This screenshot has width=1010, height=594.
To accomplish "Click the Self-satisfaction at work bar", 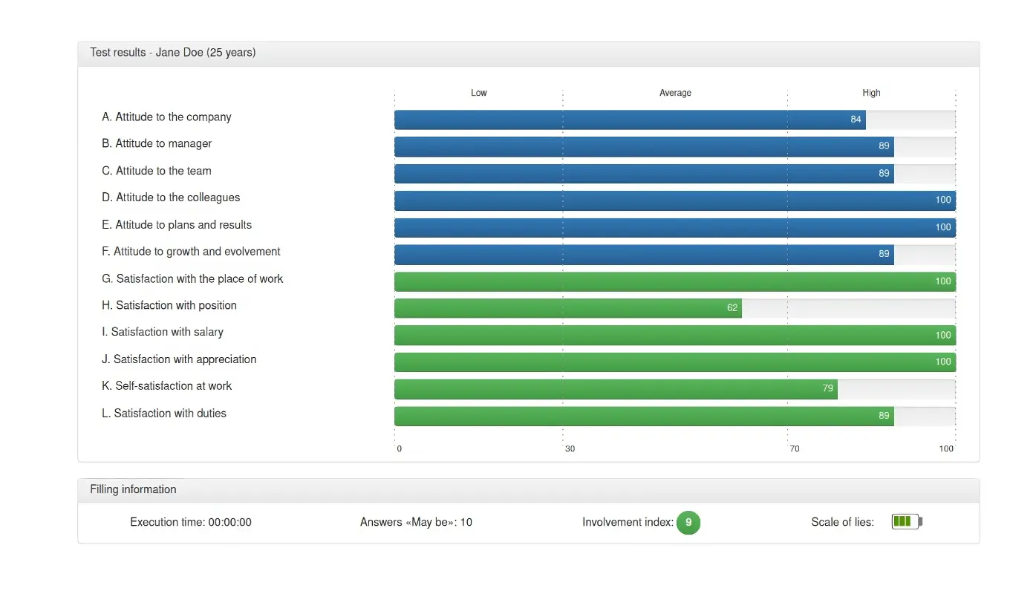I will pos(615,389).
